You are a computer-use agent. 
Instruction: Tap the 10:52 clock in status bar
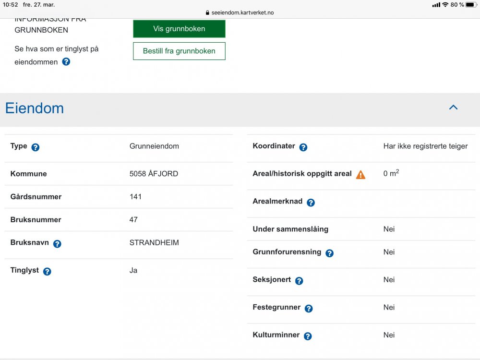point(11,5)
